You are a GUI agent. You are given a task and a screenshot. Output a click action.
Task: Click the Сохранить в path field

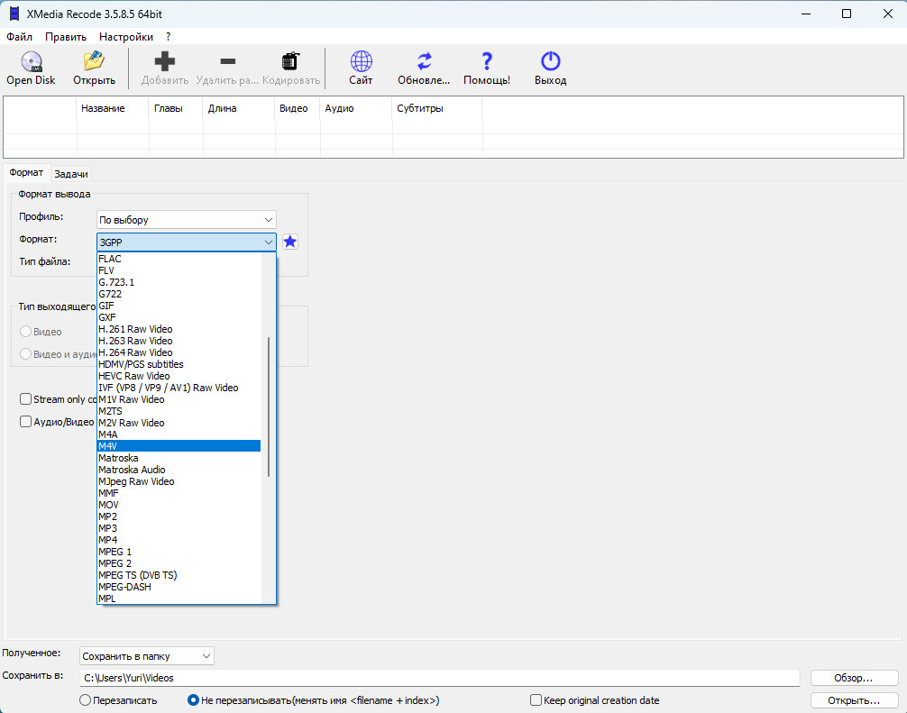(x=440, y=678)
